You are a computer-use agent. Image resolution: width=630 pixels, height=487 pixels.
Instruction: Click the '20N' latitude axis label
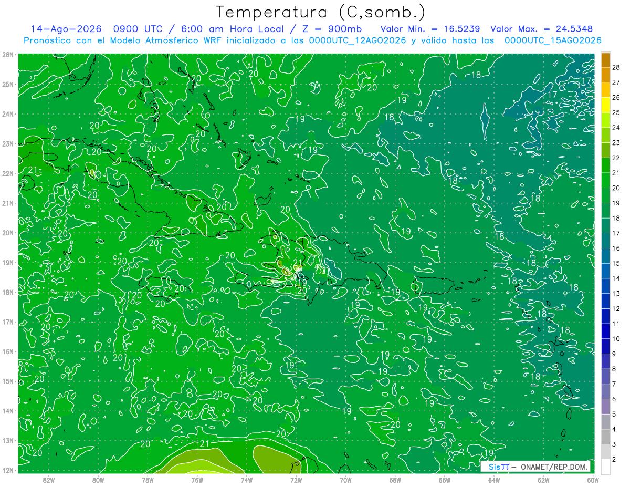[x=8, y=233]
